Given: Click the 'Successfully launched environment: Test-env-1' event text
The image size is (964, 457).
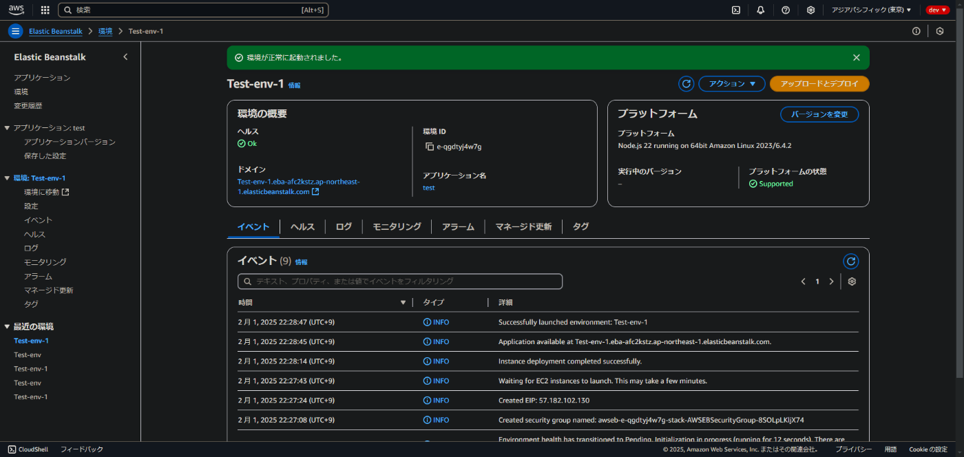Looking at the screenshot, I should (573, 322).
